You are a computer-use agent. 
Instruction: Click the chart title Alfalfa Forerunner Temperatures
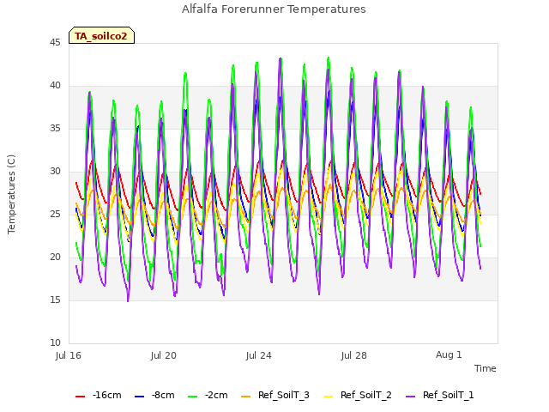[274, 9]
